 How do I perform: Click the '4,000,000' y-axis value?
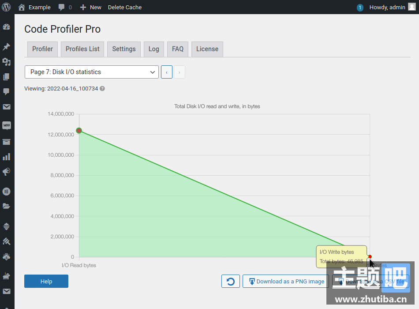[62, 216]
